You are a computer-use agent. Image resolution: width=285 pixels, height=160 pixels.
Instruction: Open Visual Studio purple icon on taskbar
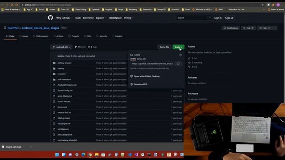click(136, 155)
